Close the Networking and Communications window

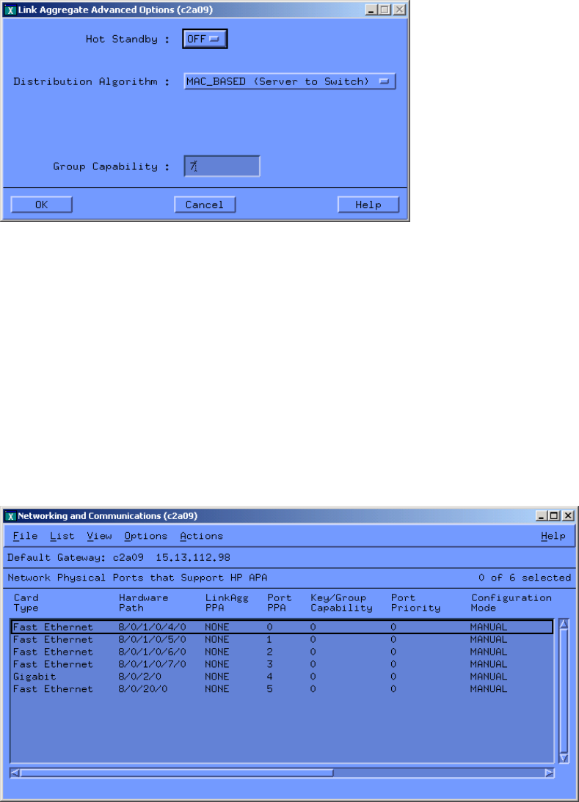pos(568,516)
